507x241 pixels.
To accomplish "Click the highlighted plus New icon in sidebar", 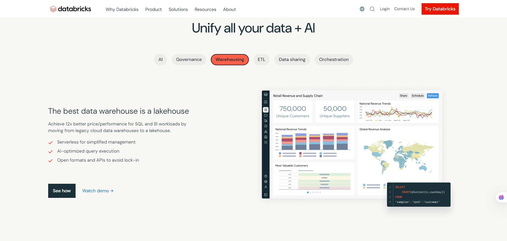I will (266, 110).
